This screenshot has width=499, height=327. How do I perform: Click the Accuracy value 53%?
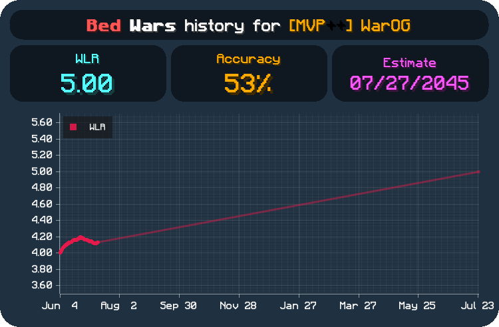248,84
